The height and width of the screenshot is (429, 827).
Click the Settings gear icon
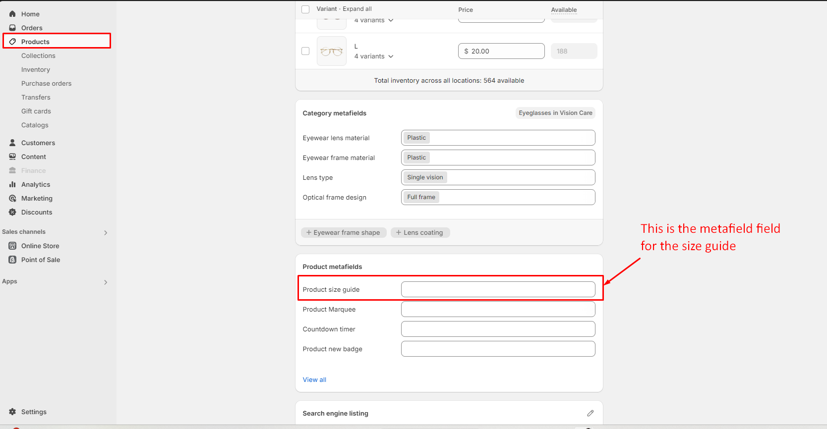(12, 412)
